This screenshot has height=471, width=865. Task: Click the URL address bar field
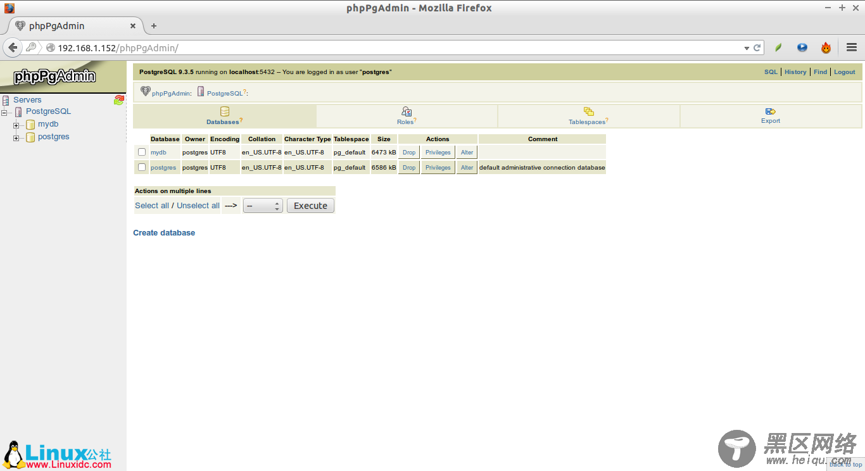tap(399, 48)
